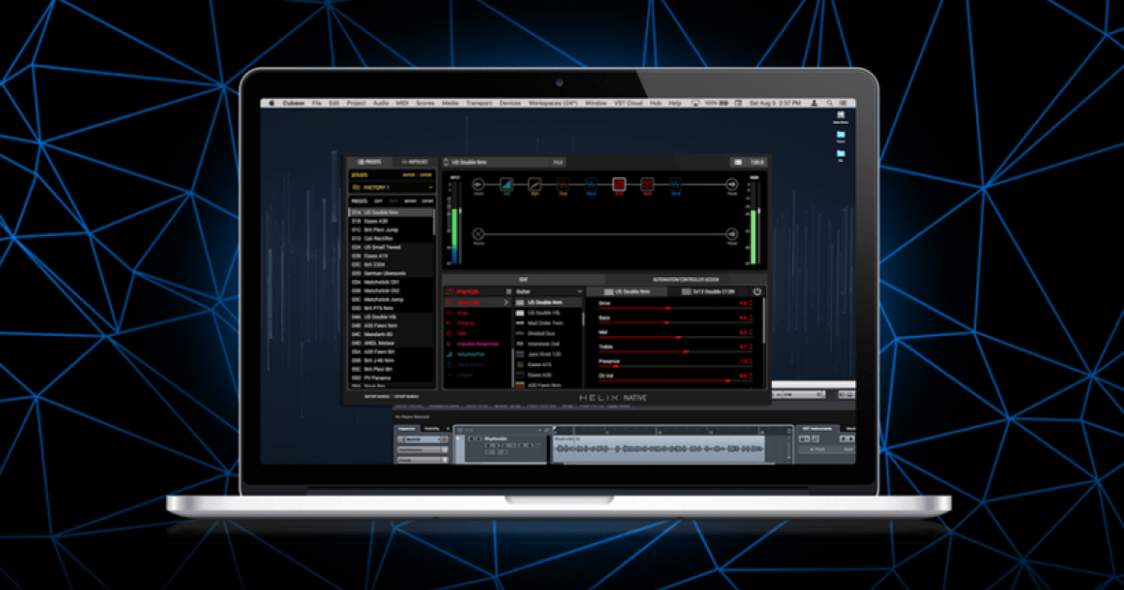Click the input node on upper path
1124x590 pixels.
pos(478,184)
